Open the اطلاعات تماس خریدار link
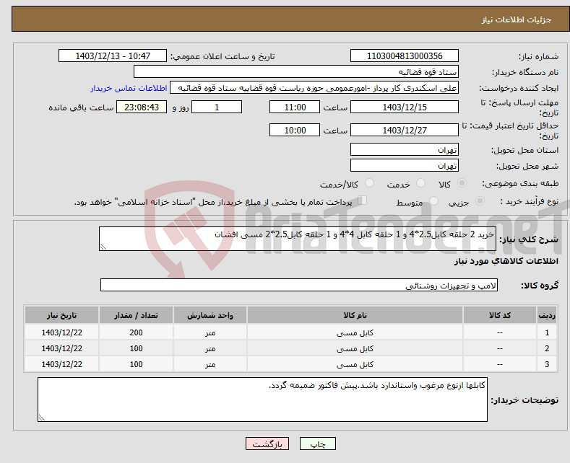This screenshot has width=570, height=463. (x=129, y=88)
